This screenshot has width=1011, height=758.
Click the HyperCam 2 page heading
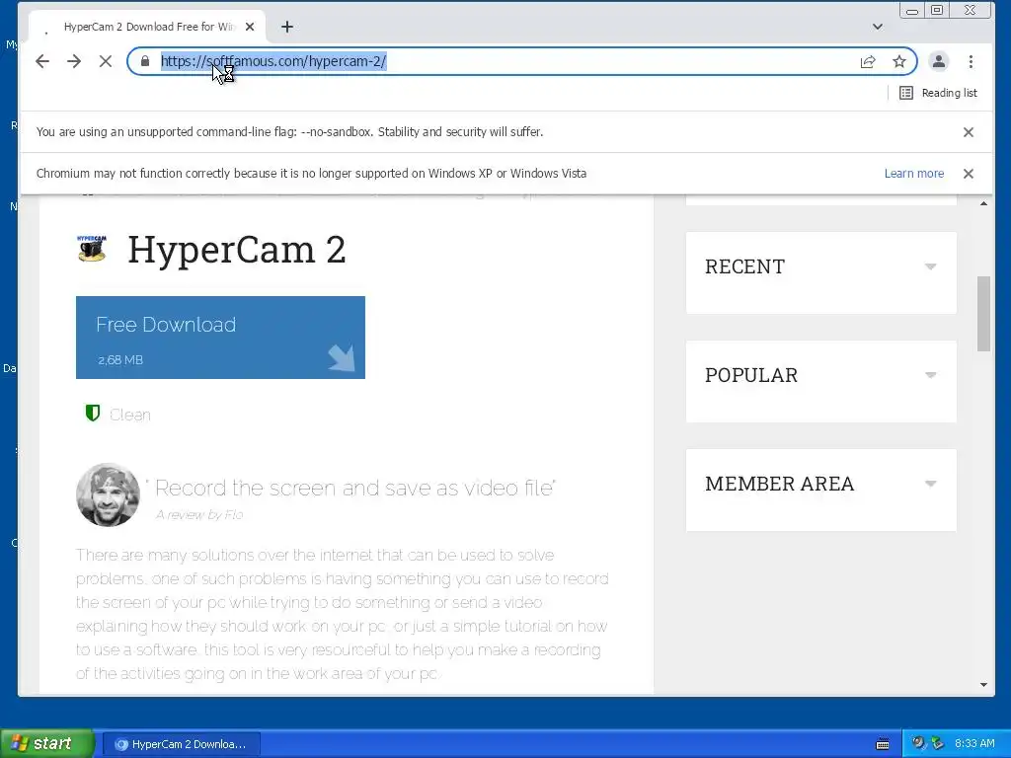coord(237,250)
